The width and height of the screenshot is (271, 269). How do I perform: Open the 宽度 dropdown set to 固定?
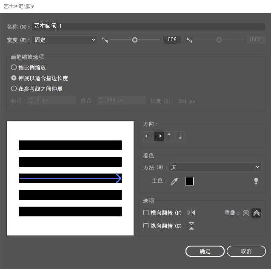coord(64,40)
